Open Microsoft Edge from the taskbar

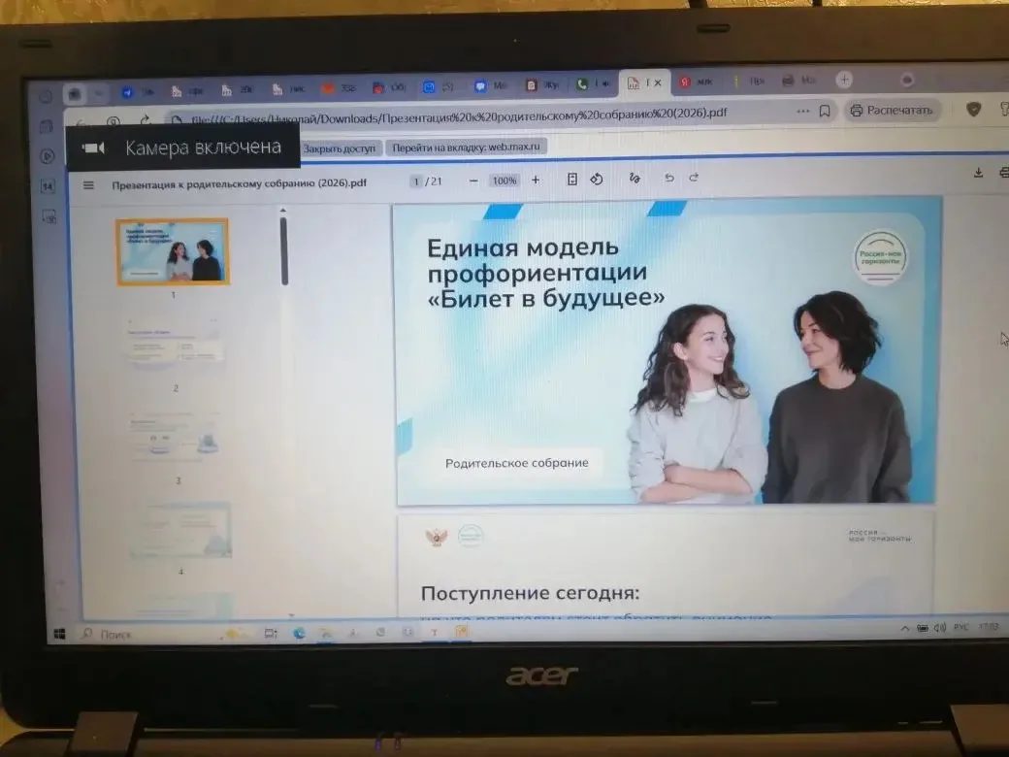[299, 634]
